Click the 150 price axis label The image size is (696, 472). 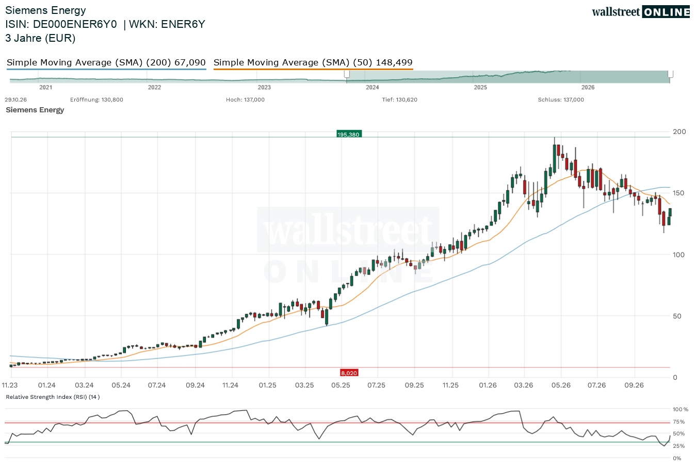pos(679,193)
